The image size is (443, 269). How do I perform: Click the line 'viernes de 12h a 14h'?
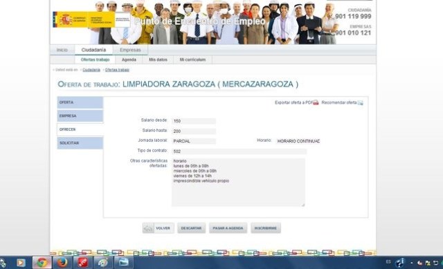pos(192,176)
